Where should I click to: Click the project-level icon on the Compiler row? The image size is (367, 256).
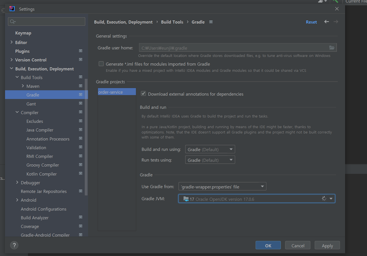point(81,112)
